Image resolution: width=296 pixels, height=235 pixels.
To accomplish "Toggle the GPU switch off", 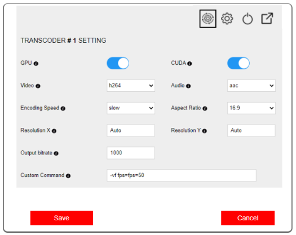I will pos(118,63).
